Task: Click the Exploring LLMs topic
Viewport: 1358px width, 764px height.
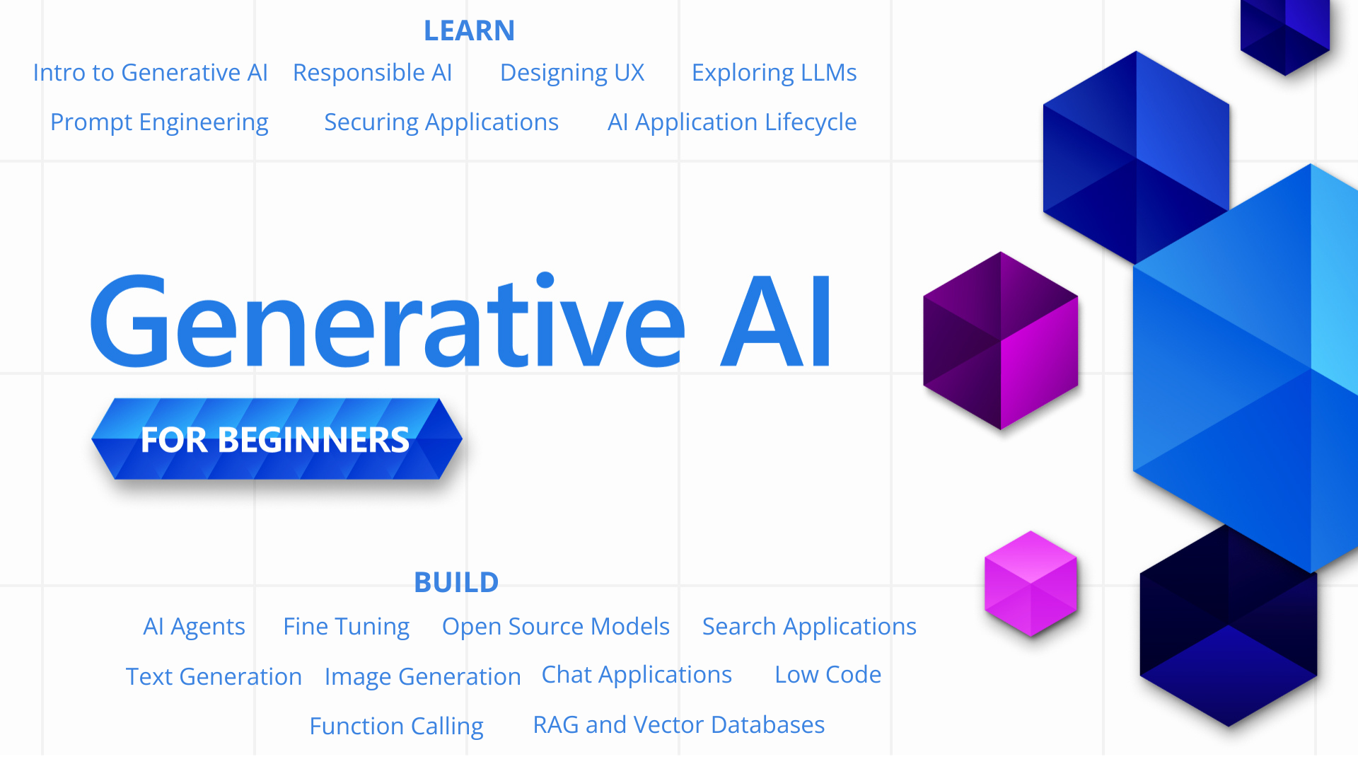Action: 774,71
